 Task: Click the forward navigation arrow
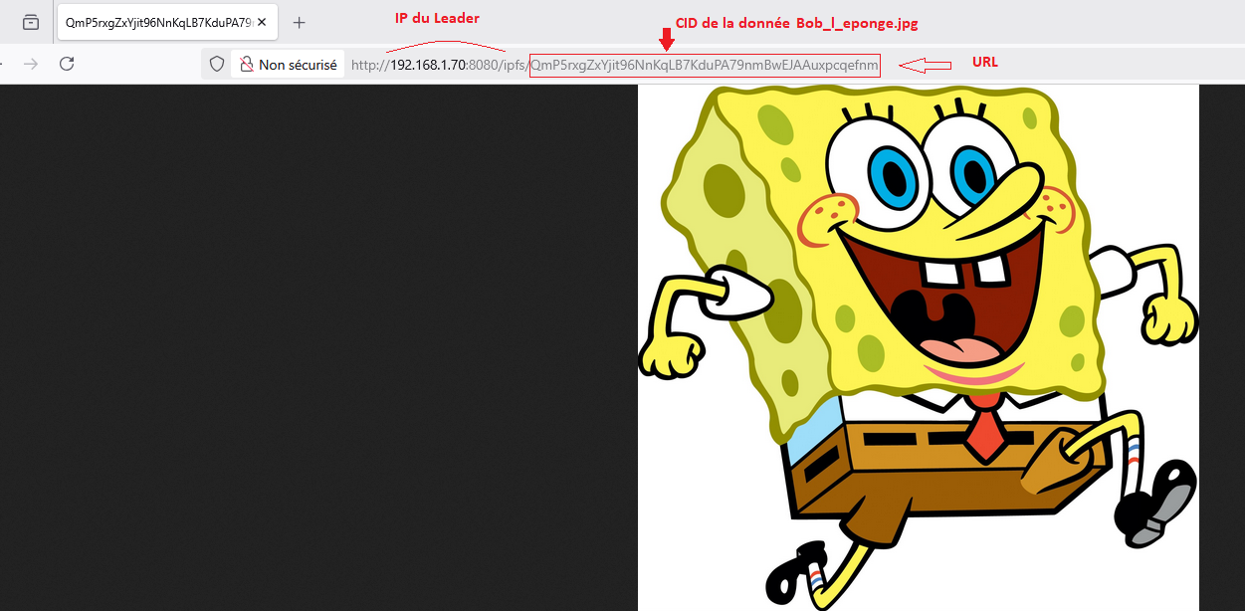(x=31, y=64)
